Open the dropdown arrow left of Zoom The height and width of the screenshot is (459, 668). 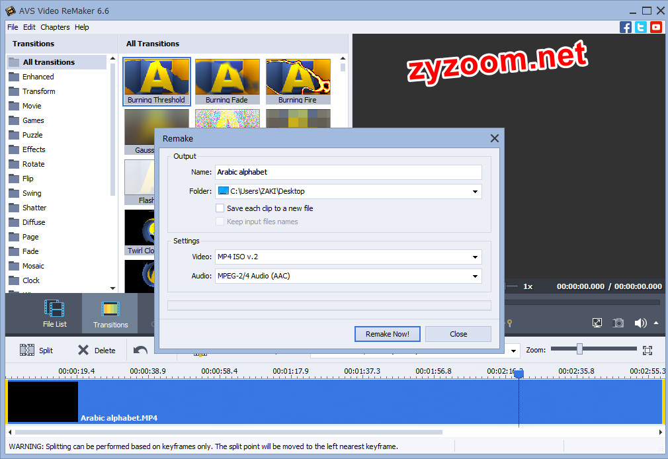pyautogui.click(x=513, y=351)
